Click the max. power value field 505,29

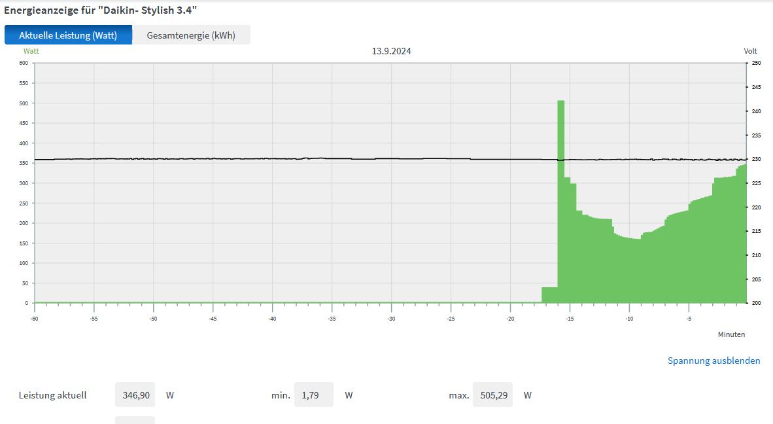(492, 395)
